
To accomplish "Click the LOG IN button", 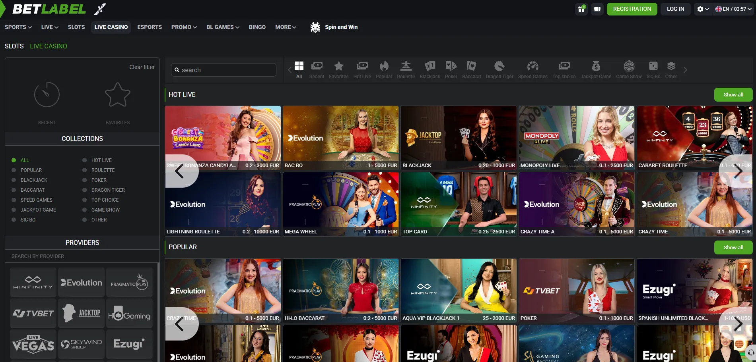I will 676,9.
